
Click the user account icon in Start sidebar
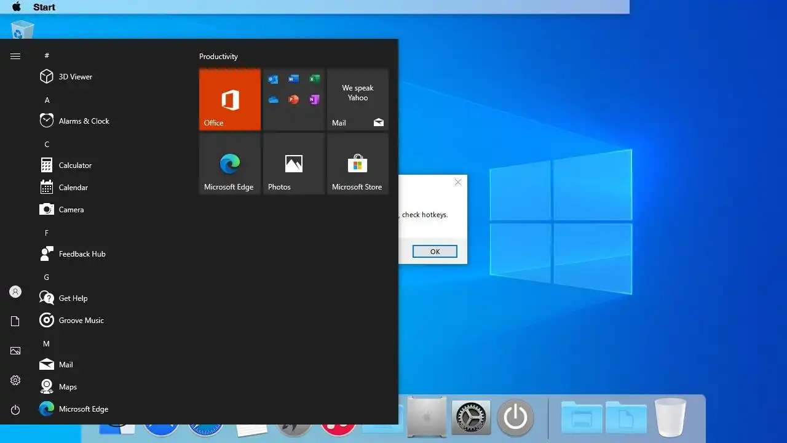15,292
